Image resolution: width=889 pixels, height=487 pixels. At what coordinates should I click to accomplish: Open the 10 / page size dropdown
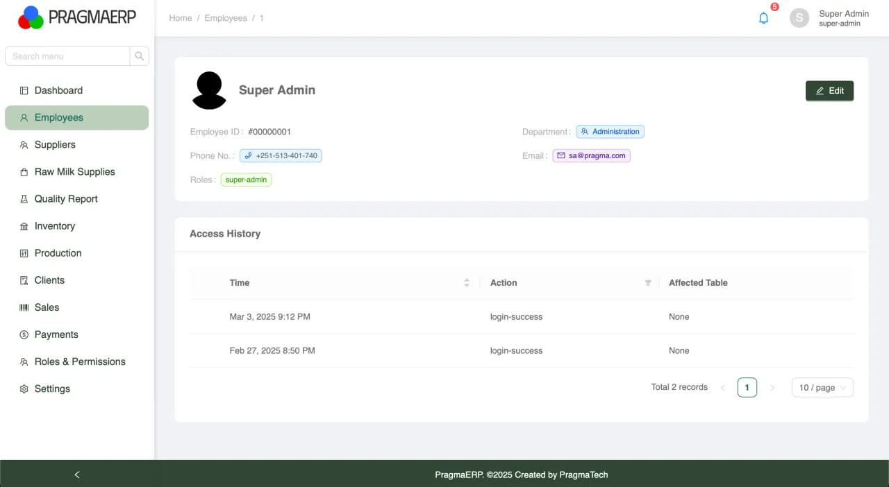[822, 387]
